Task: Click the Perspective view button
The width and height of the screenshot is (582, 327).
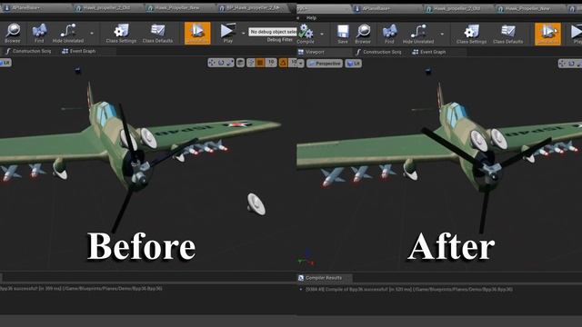Action: (x=325, y=64)
